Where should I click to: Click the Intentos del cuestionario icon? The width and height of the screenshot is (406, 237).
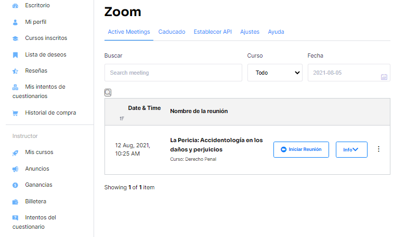pos(15,218)
